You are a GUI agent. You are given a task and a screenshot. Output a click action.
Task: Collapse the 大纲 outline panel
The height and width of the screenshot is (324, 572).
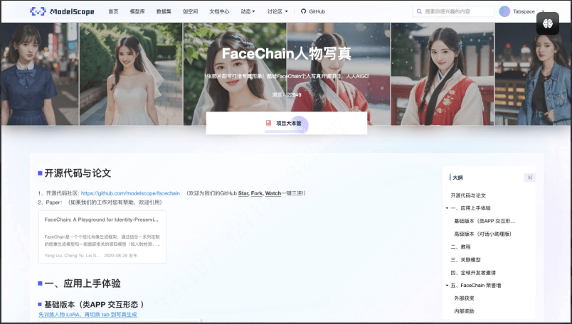(x=529, y=178)
